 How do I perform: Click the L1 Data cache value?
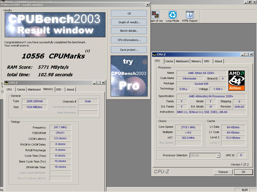coord(233,127)
